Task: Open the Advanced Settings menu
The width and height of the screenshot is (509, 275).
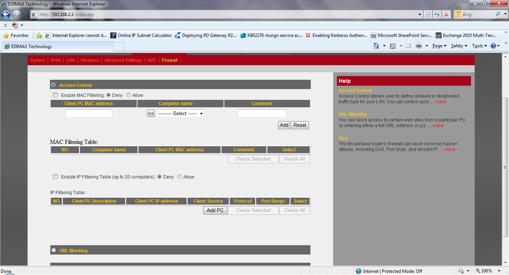Action: 123,60
